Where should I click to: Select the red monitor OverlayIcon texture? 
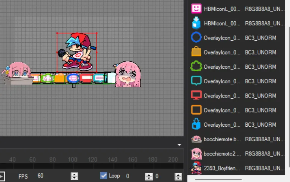[221, 96]
